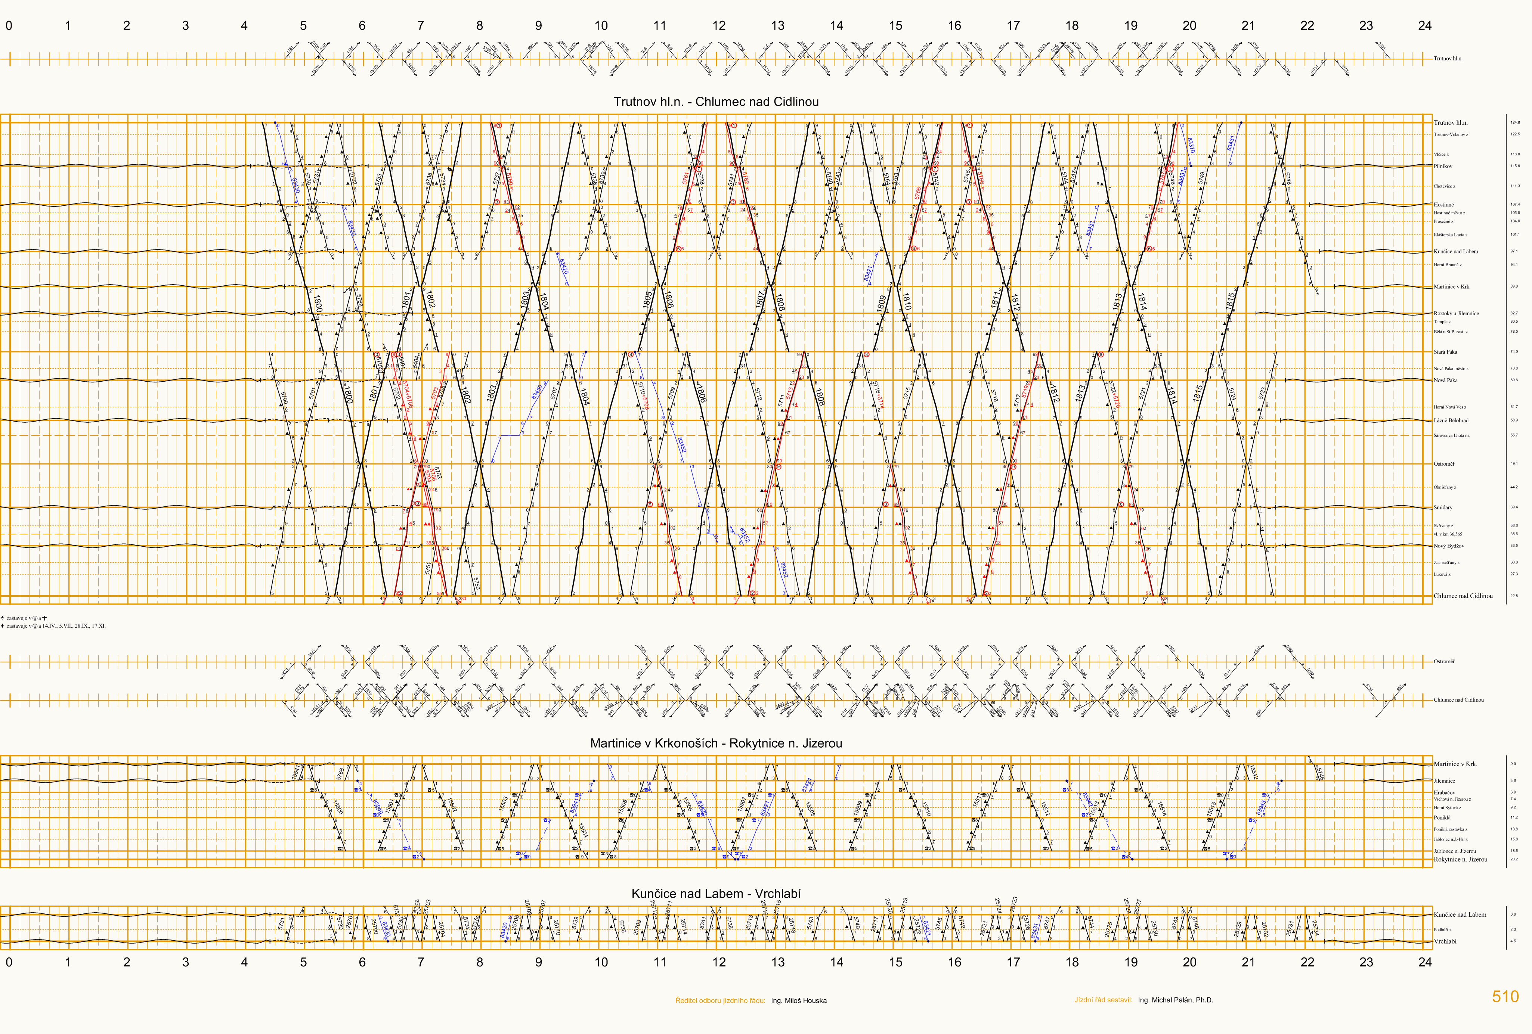
Task: Click hour 22 on the top time scale
Action: 1307,26
